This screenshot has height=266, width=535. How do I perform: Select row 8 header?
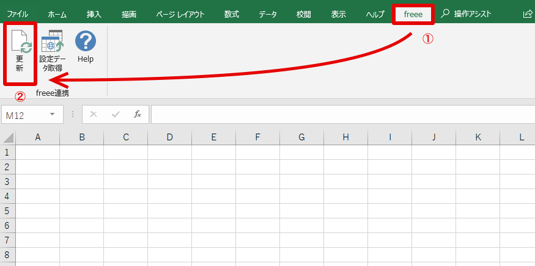click(x=7, y=255)
